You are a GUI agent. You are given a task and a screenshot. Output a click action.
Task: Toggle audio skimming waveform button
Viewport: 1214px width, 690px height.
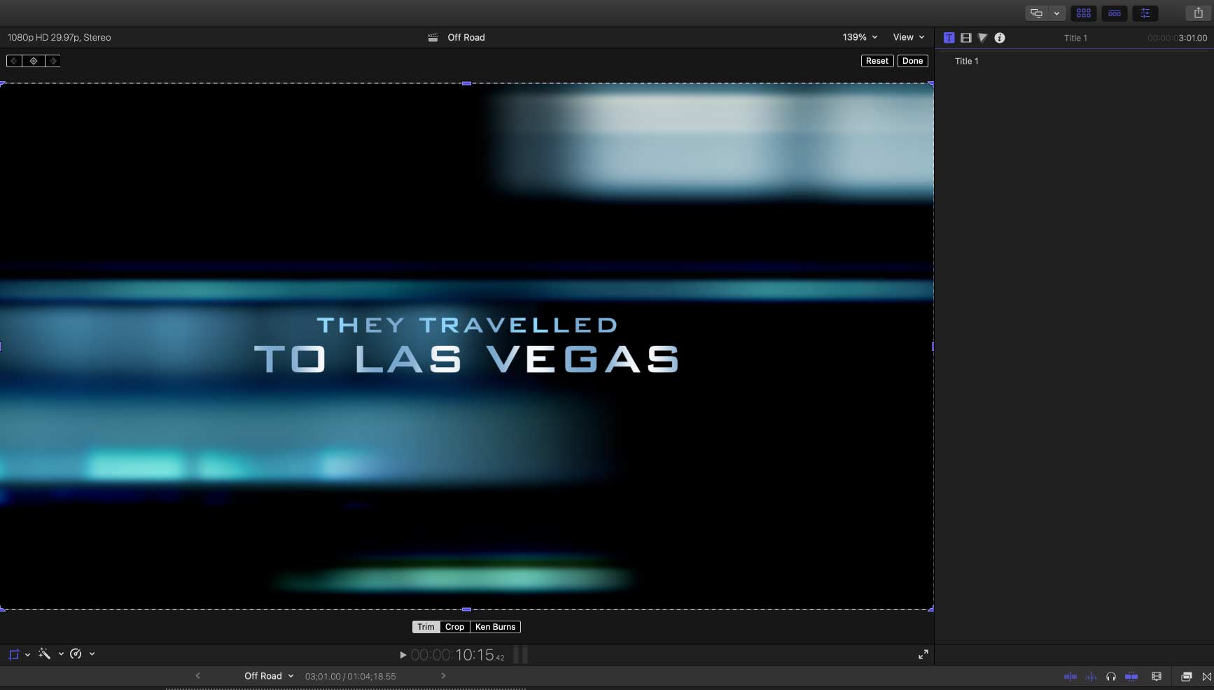coord(1091,677)
